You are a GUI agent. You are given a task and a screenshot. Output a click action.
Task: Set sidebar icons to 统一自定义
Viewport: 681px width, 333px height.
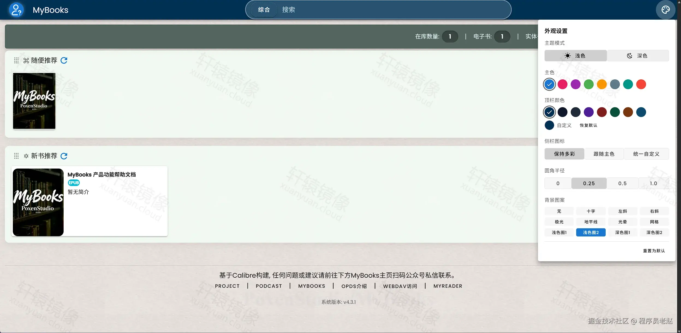point(646,154)
